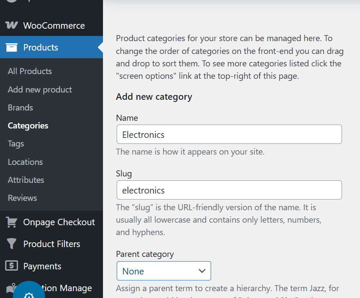Viewport: 360px width, 298px height.
Task: Open the Parent category chevron arrow
Action: click(201, 271)
